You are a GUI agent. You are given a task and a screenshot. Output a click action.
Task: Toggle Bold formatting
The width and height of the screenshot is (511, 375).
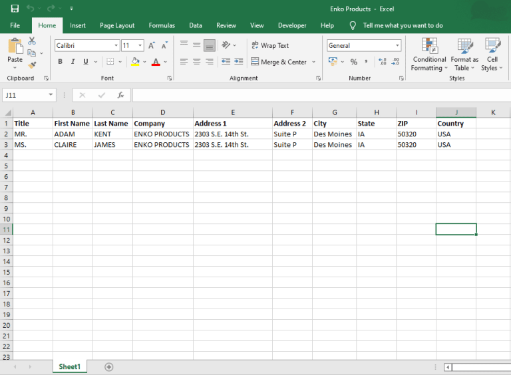60,62
